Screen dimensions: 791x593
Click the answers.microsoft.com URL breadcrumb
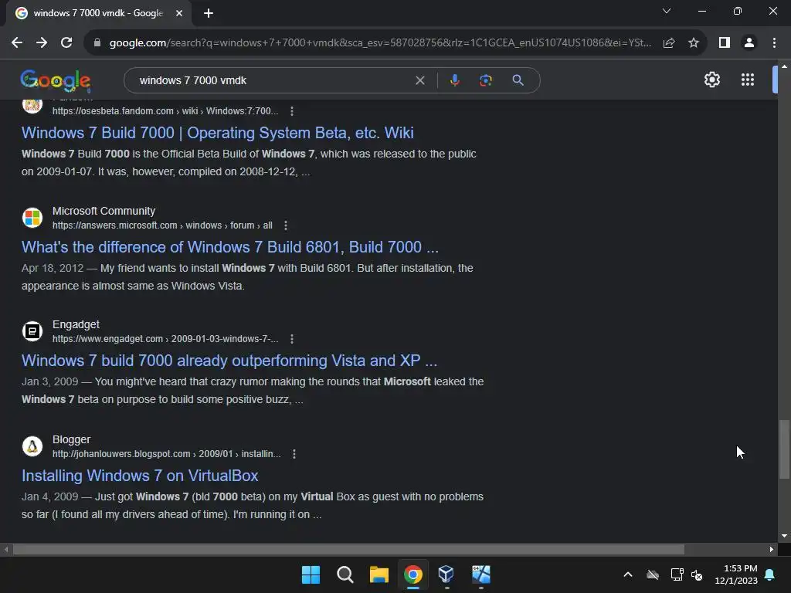pos(162,225)
